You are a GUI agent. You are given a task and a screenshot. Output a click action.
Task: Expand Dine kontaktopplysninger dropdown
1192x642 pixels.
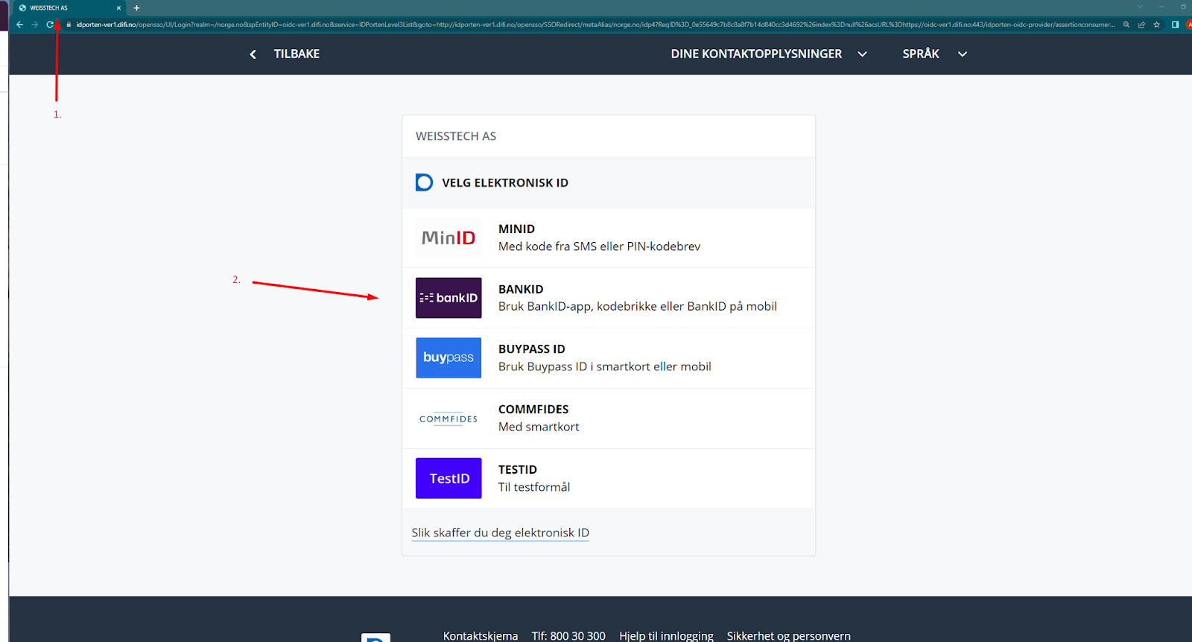pyautogui.click(x=769, y=54)
